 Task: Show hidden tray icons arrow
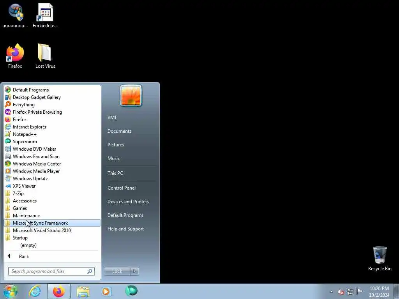[x=331, y=292]
